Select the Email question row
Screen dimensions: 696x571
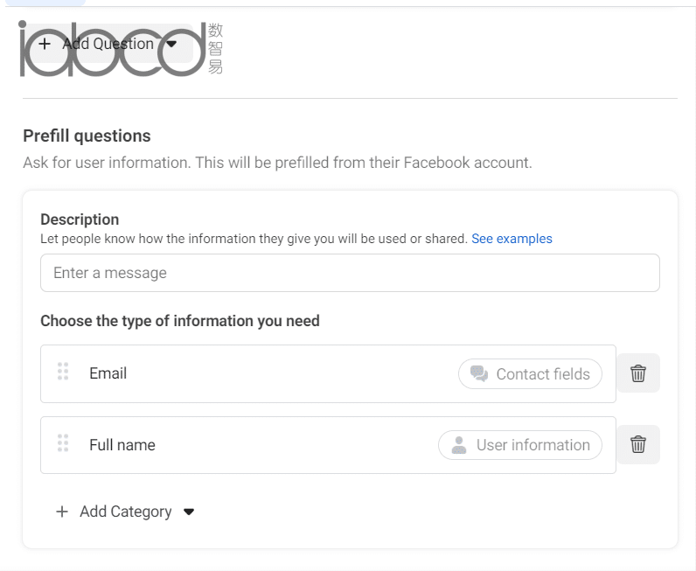click(x=328, y=373)
